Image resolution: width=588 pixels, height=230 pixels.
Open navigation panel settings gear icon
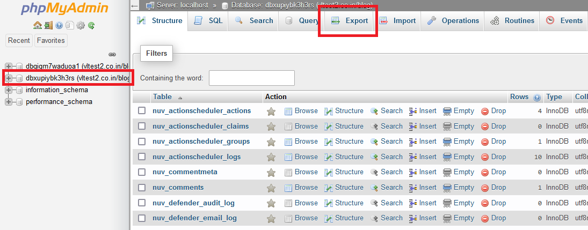[81, 25]
